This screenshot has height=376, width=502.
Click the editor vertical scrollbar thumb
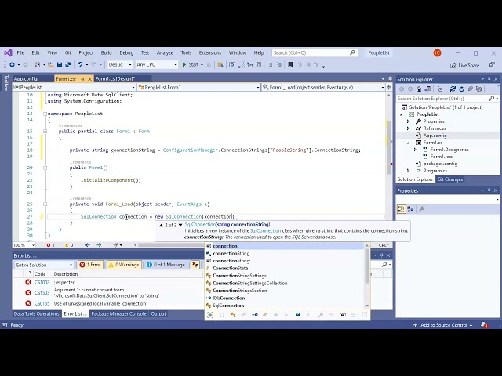[389, 147]
